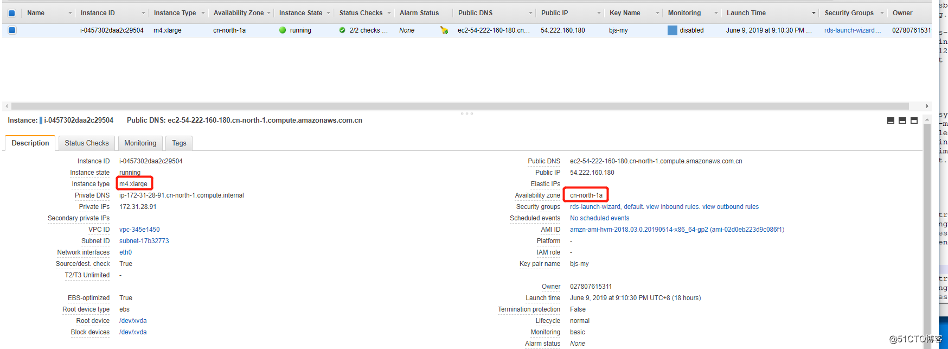
Task: Click the scroll up arrow of the details scrollbar
Action: (927, 118)
